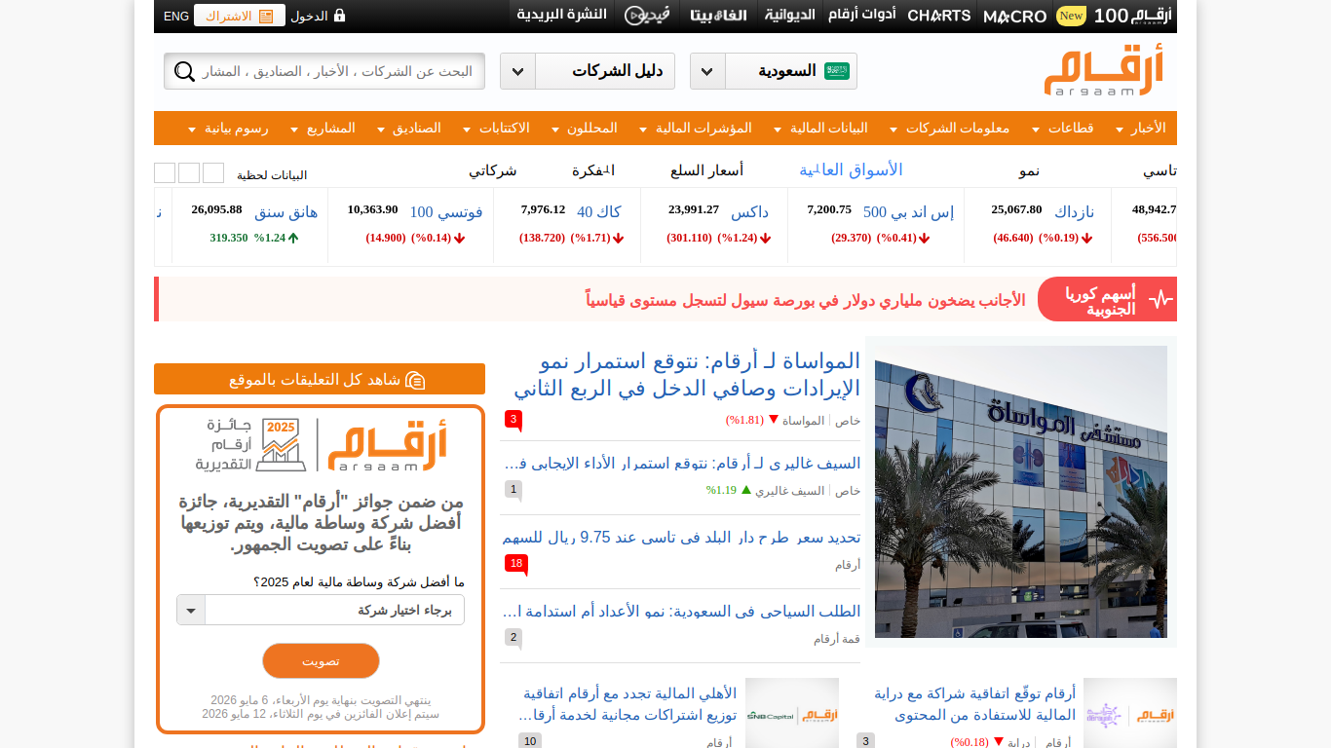Image resolution: width=1331 pixels, height=748 pixels.
Task: Open ألفا بيتا from the top bar
Action: coord(718,16)
